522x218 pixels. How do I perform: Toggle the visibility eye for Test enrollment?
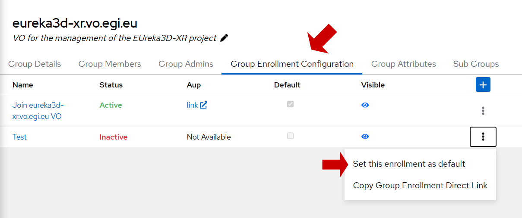pos(365,137)
